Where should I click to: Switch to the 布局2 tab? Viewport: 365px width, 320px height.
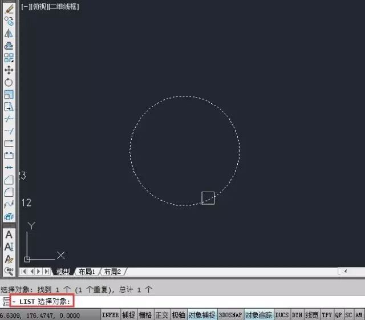pyautogui.click(x=112, y=272)
